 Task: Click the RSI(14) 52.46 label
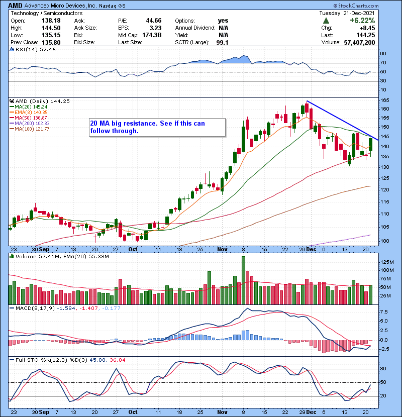(35, 49)
